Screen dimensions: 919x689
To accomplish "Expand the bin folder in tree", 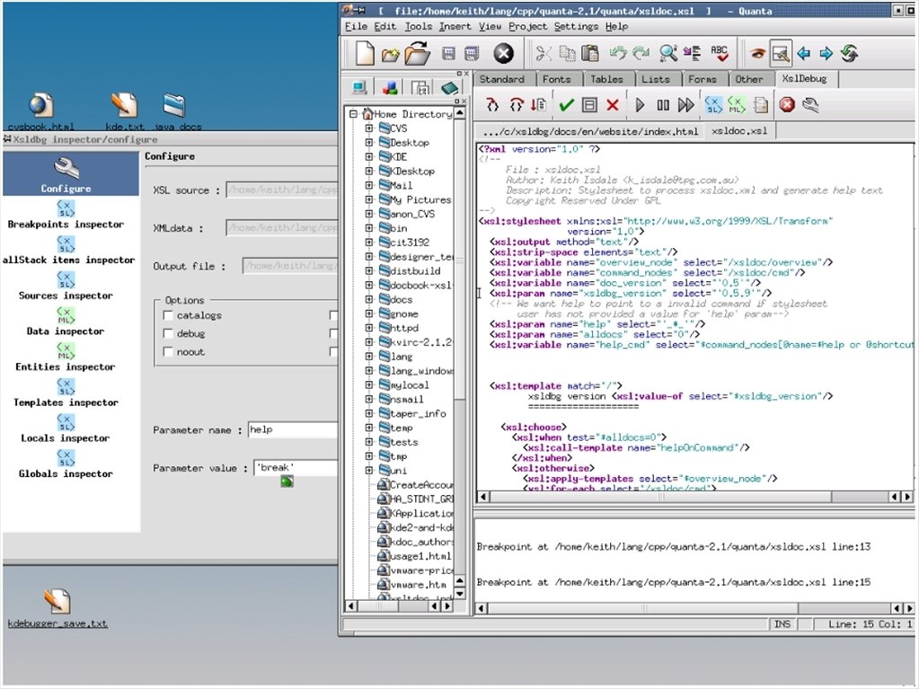I will tap(368, 228).
